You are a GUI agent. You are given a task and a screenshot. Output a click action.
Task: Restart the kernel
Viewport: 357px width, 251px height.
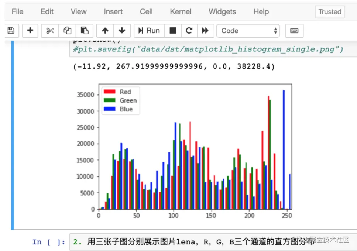[189, 31]
